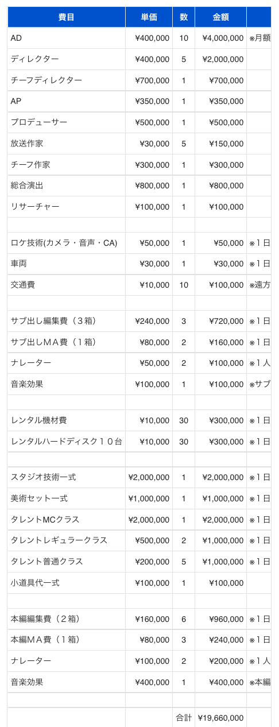This screenshot has height=727, width=279.
Task: Click the AD row label cell
Action: click(67, 38)
